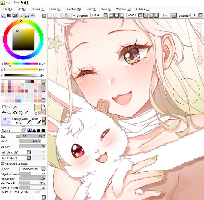Select the Move tool
The width and height of the screenshot is (204, 200).
[4, 113]
